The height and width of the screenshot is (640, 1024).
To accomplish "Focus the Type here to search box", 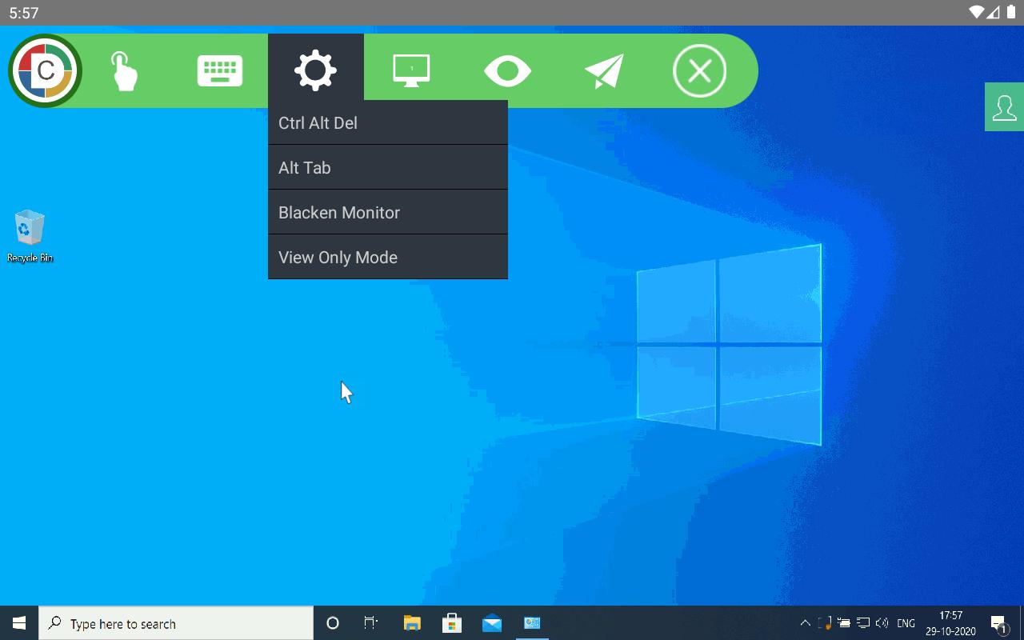I will (176, 623).
